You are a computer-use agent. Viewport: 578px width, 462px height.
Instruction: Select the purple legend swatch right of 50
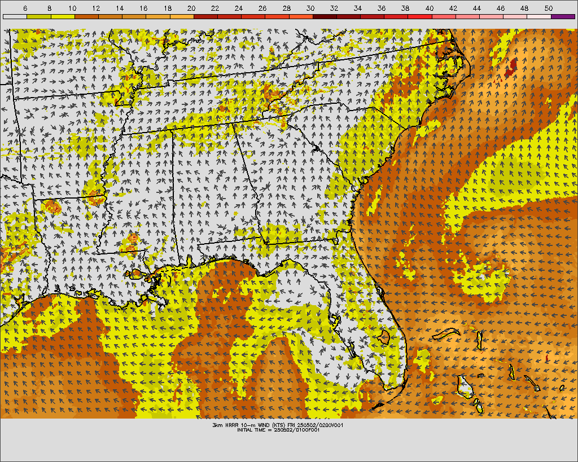(x=563, y=16)
